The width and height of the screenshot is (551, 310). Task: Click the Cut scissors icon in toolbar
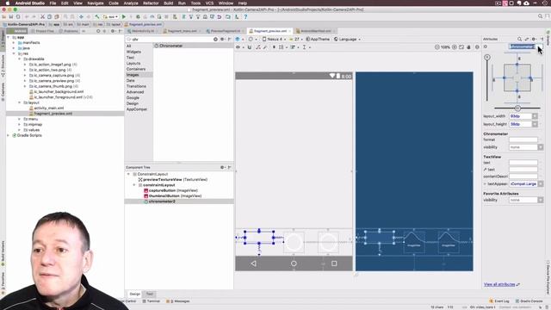pos(42,16)
